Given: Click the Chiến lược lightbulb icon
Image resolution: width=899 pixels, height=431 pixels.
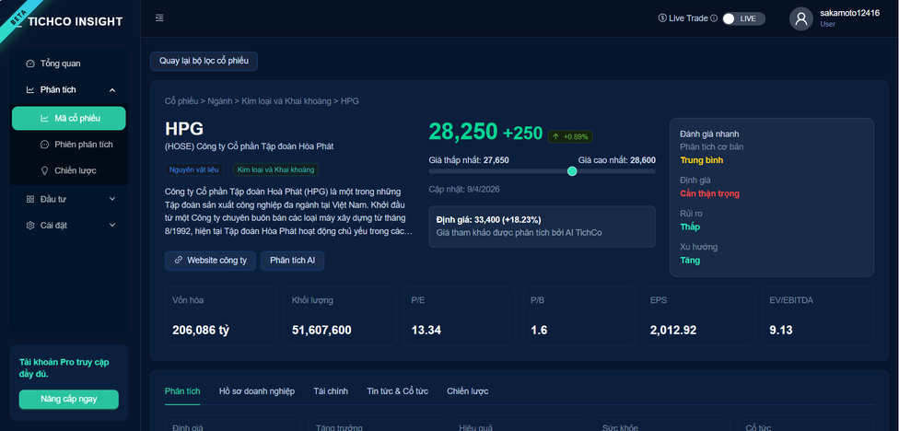Looking at the screenshot, I should pos(45,170).
